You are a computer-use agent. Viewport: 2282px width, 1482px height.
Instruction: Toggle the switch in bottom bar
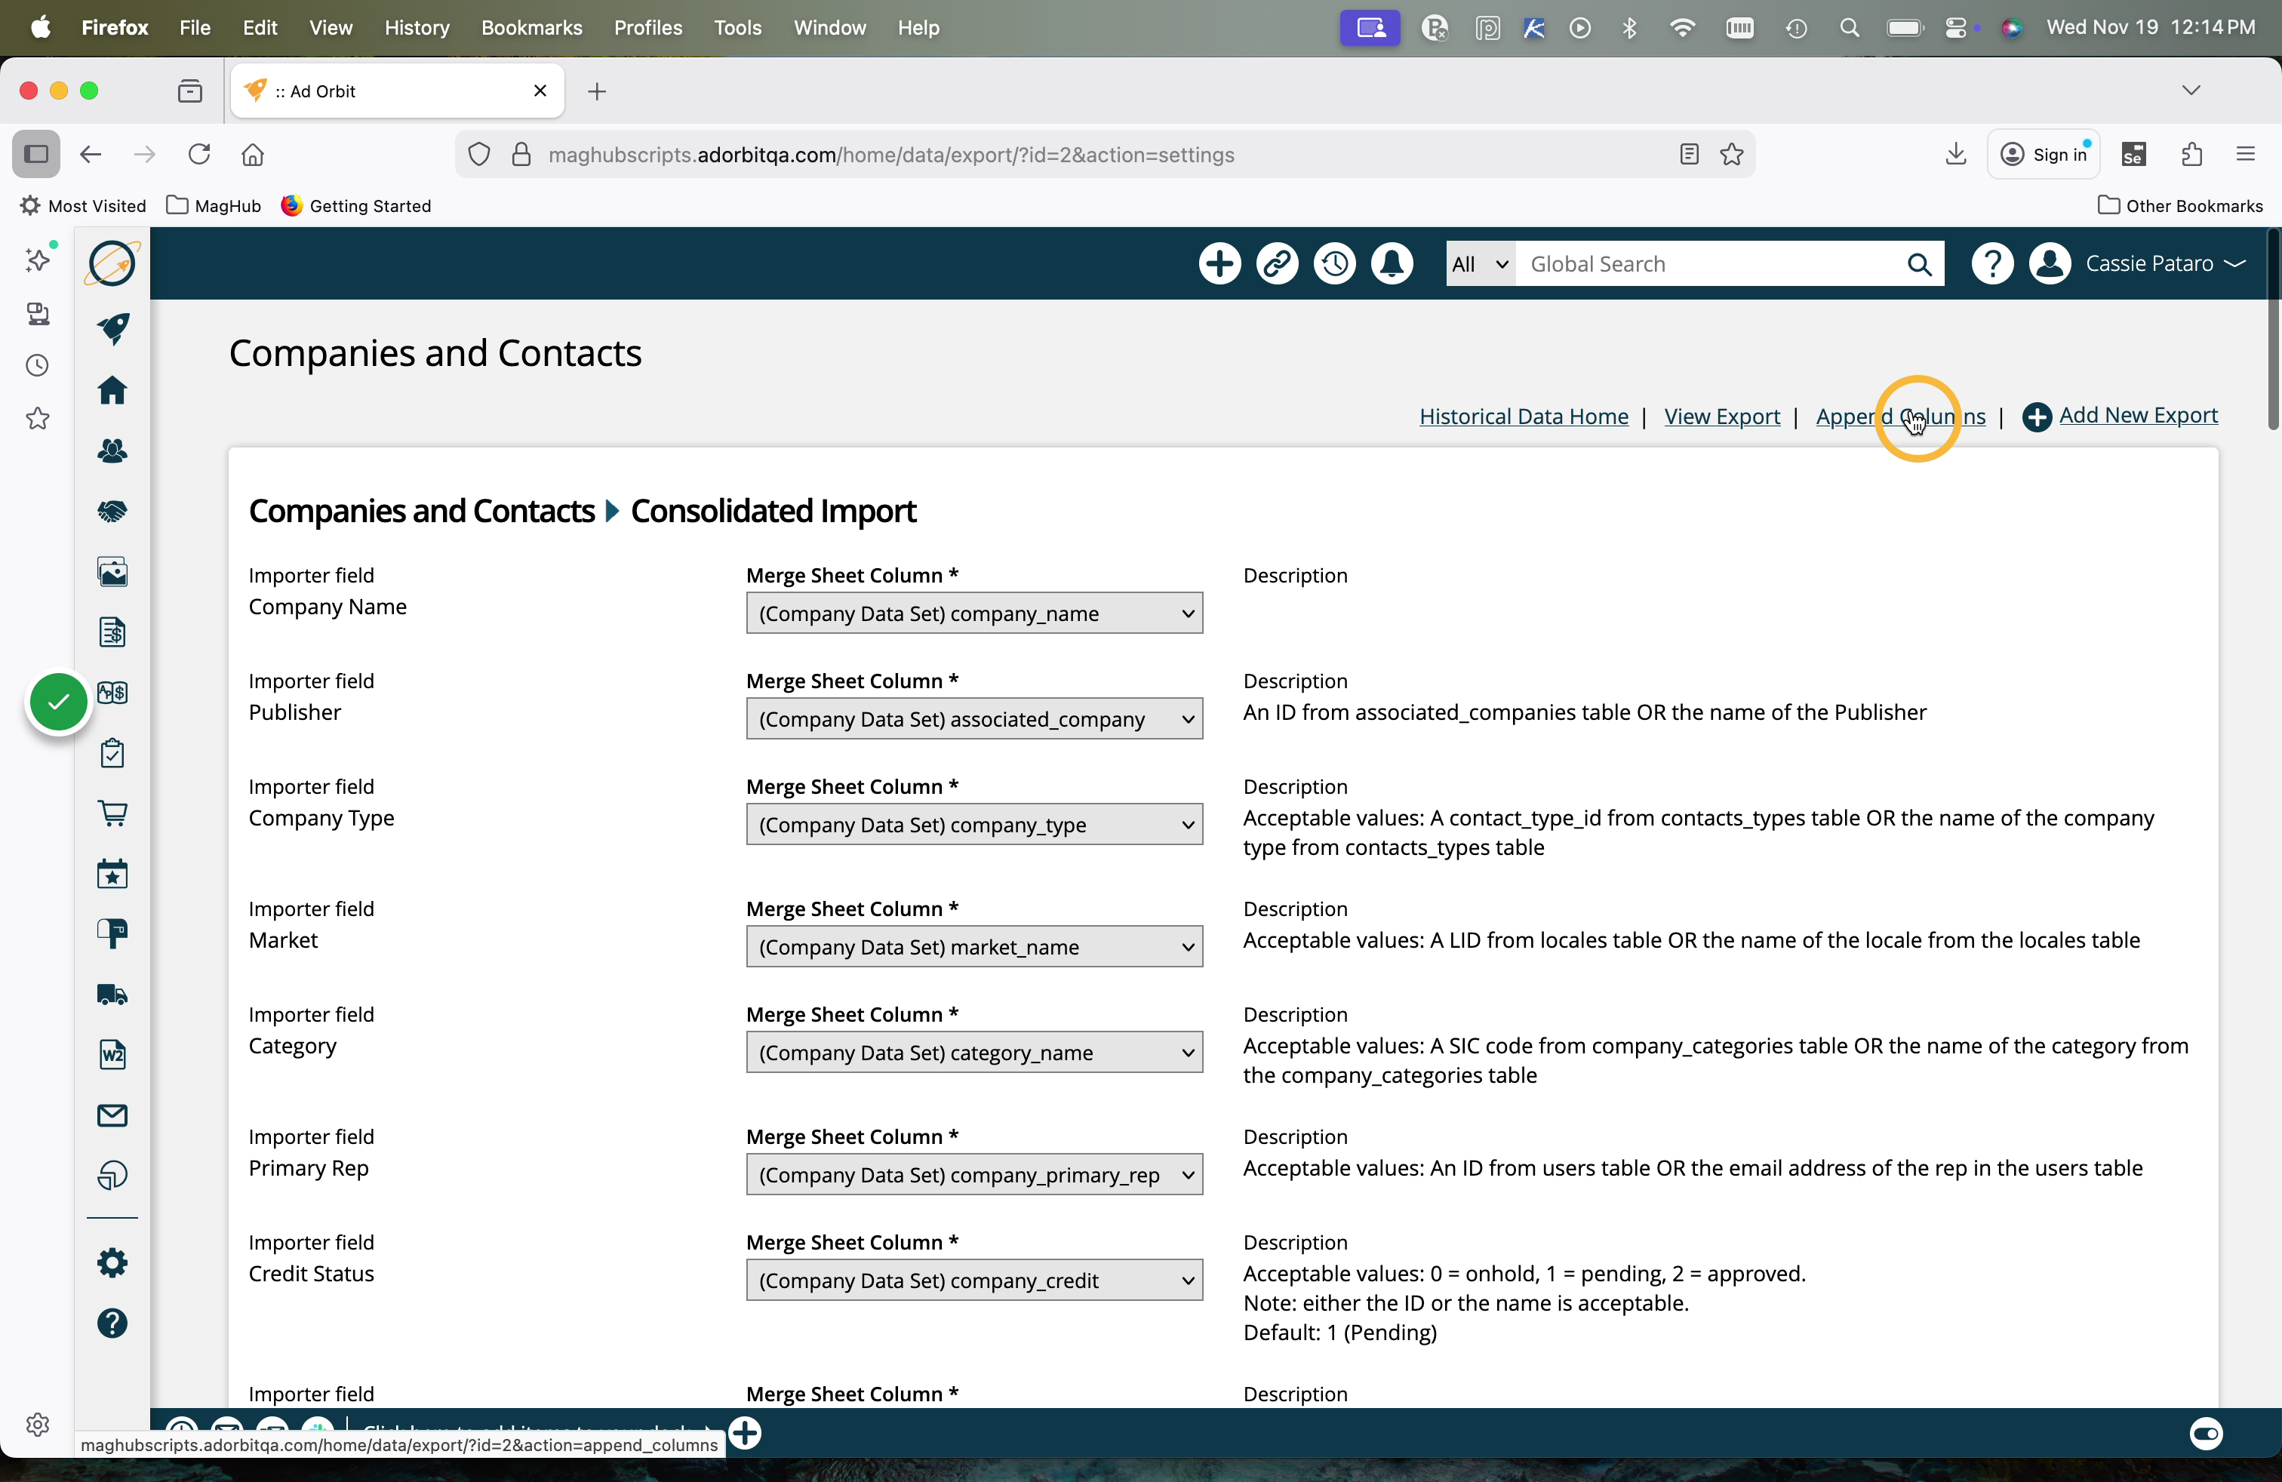pos(2205,1433)
